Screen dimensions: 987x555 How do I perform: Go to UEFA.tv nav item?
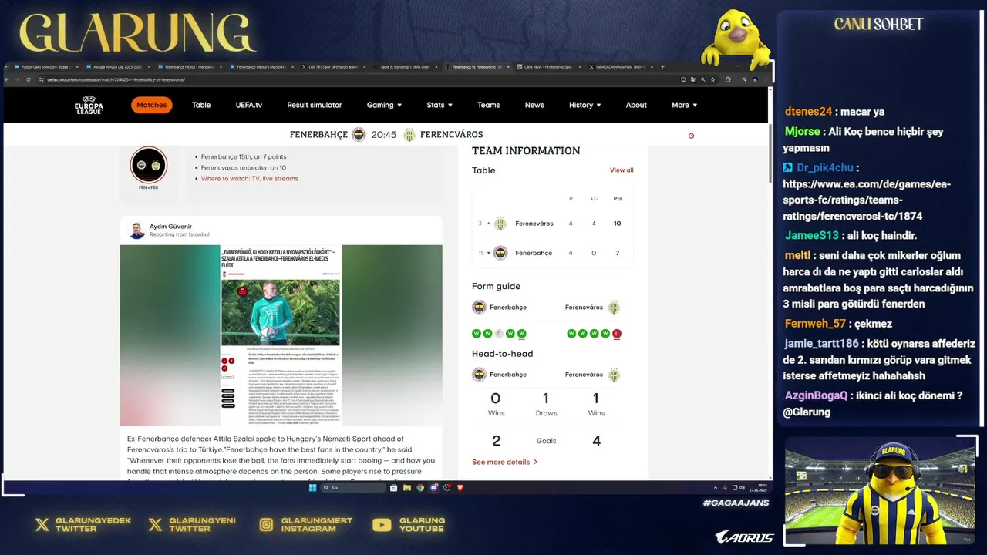click(249, 105)
